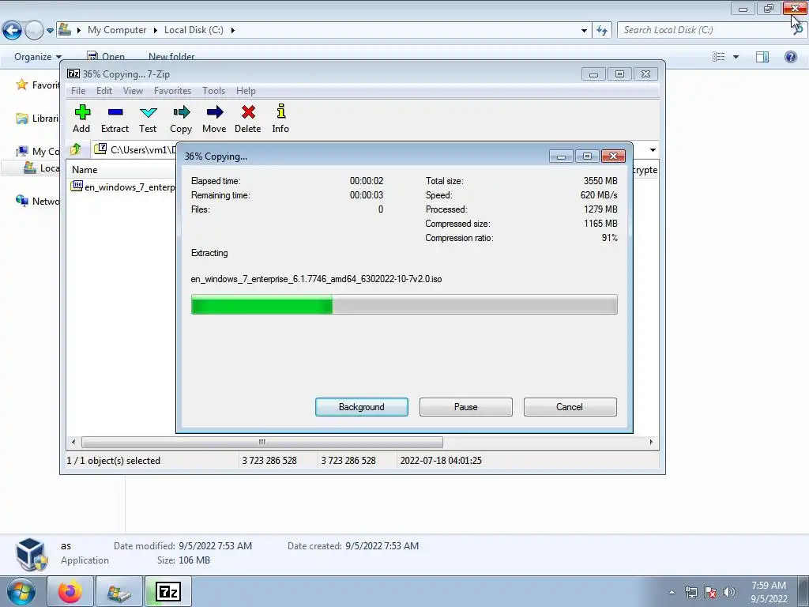Select Network in Explorer navigation pane
This screenshot has width=809, height=607.
[37, 201]
